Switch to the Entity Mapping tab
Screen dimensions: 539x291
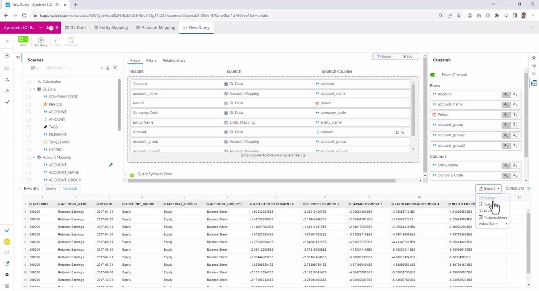111,27
